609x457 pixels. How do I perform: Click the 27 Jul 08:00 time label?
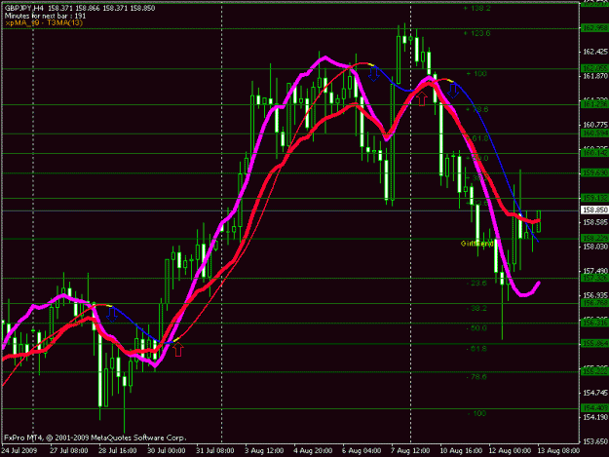69,451
